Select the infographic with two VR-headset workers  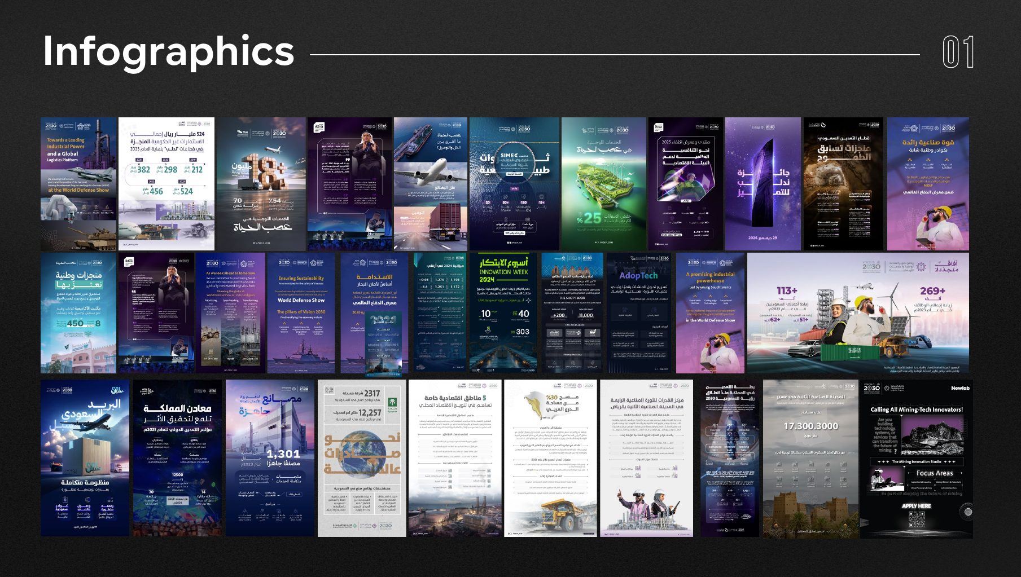tap(647, 458)
